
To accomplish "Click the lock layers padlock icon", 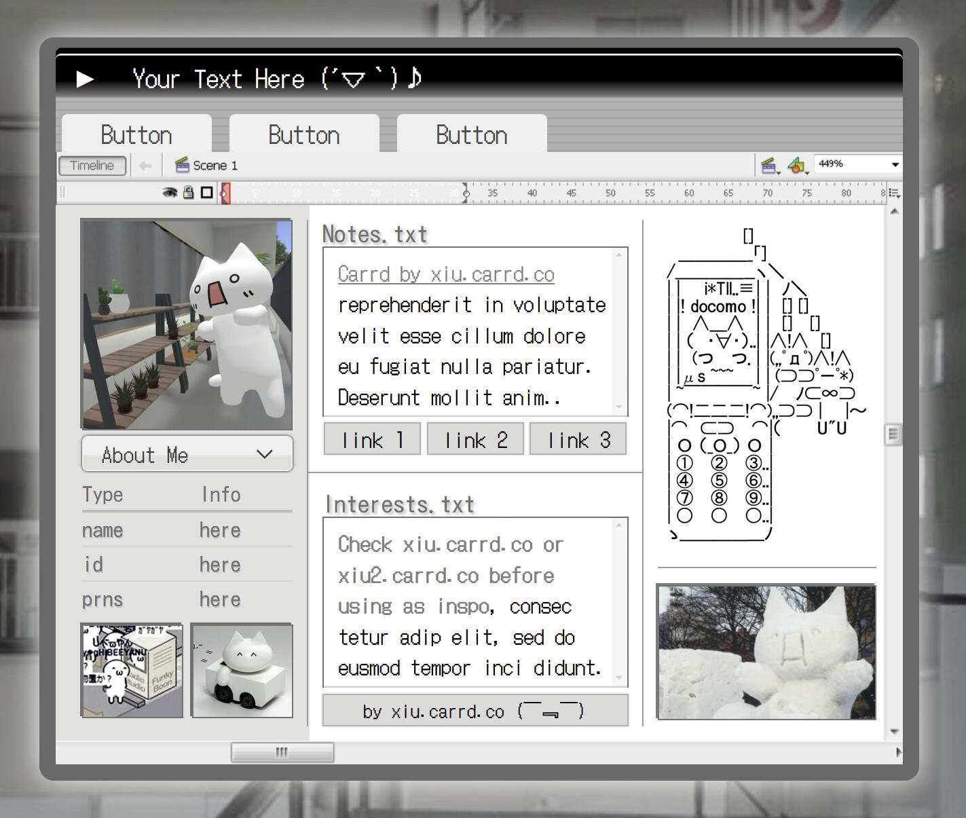I will click(189, 193).
